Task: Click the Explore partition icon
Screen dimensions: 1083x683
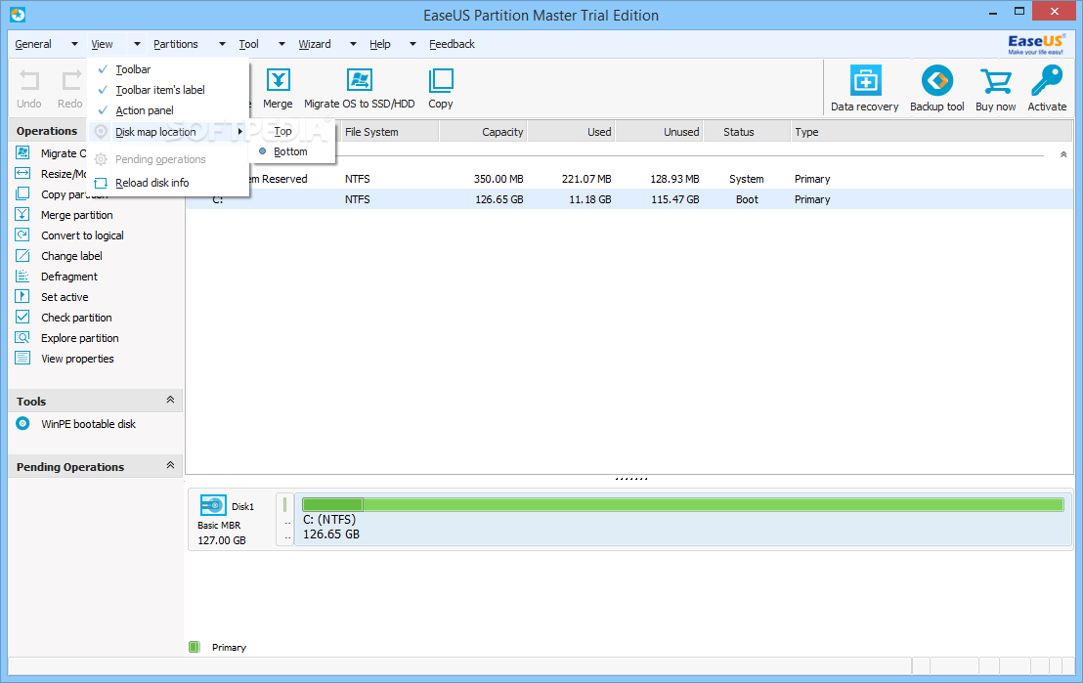Action: click(22, 338)
